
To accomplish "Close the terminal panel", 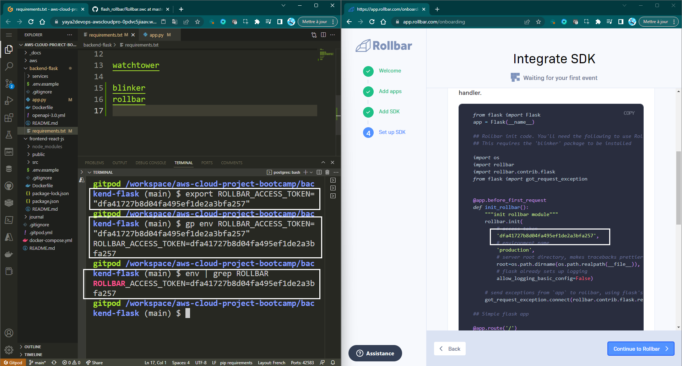I will [x=332, y=162].
